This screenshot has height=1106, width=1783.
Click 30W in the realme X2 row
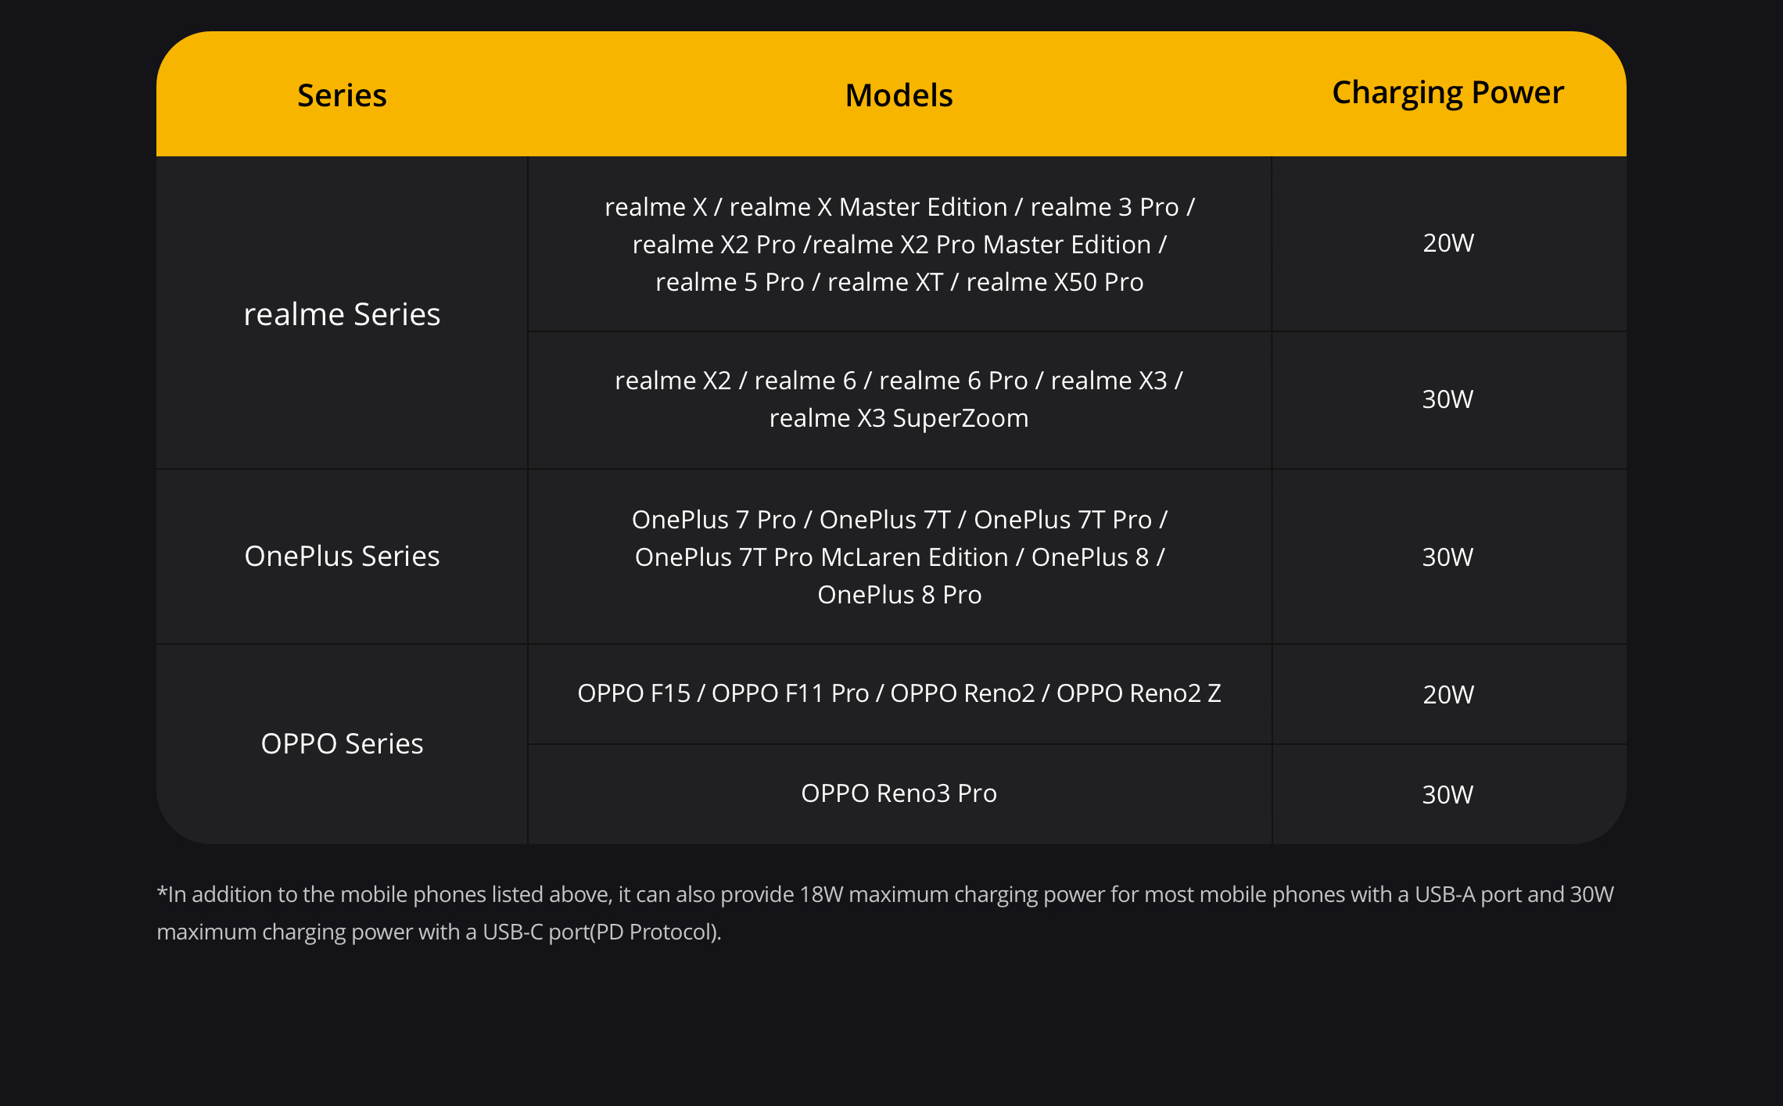click(1448, 399)
